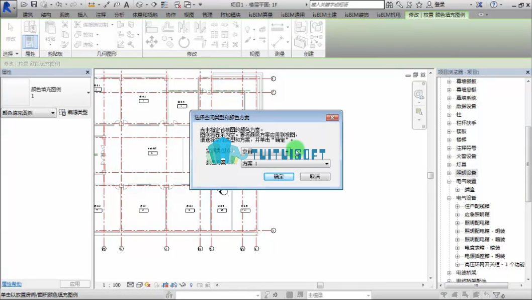The height and width of the screenshot is (300, 532).
Task: Toggle Select Links icon in status bar
Action: pos(444,295)
